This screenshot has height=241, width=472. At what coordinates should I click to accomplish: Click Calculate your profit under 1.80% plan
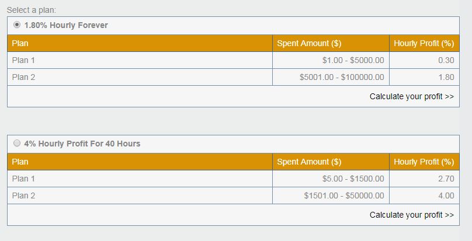(x=411, y=96)
